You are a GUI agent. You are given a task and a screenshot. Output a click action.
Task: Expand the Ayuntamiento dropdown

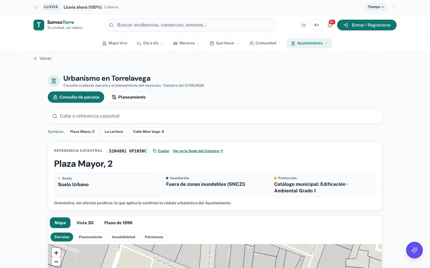[309, 43]
